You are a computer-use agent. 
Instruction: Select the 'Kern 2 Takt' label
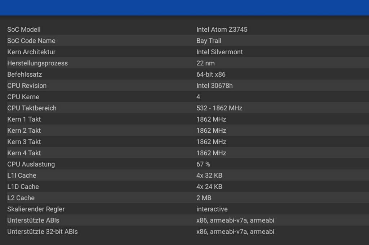point(24,131)
